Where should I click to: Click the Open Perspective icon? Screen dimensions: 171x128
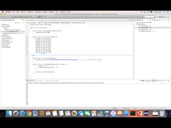tap(157, 17)
